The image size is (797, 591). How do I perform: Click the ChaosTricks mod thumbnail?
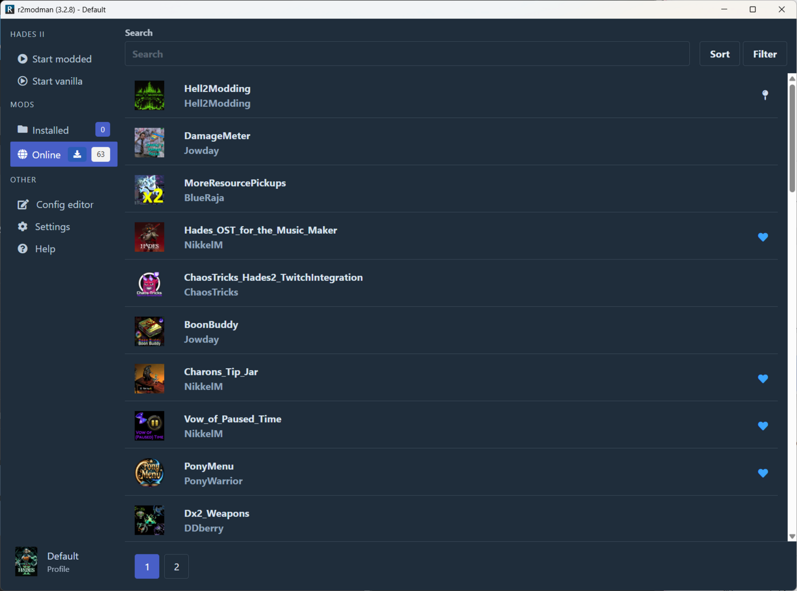click(x=149, y=284)
